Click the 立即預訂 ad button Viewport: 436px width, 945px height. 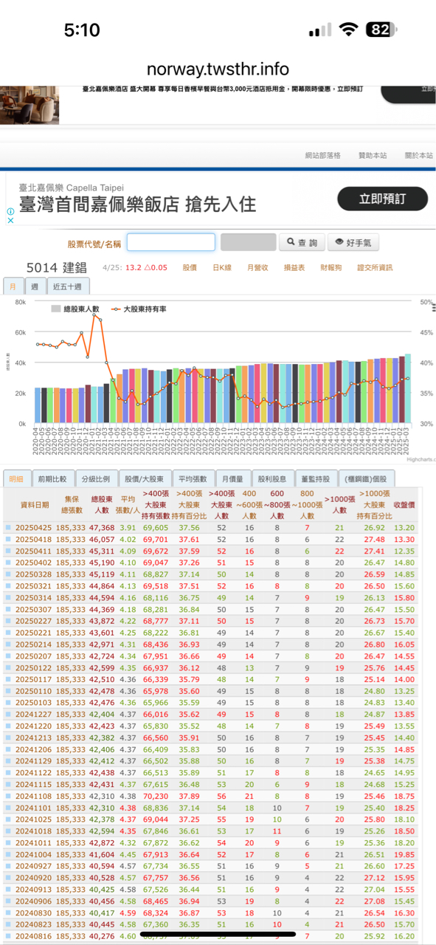(382, 199)
